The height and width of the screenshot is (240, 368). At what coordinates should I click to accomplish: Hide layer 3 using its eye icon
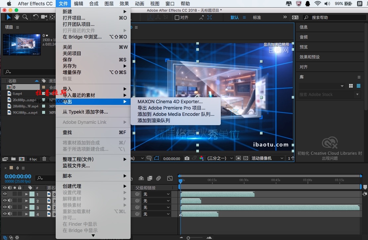(5, 207)
